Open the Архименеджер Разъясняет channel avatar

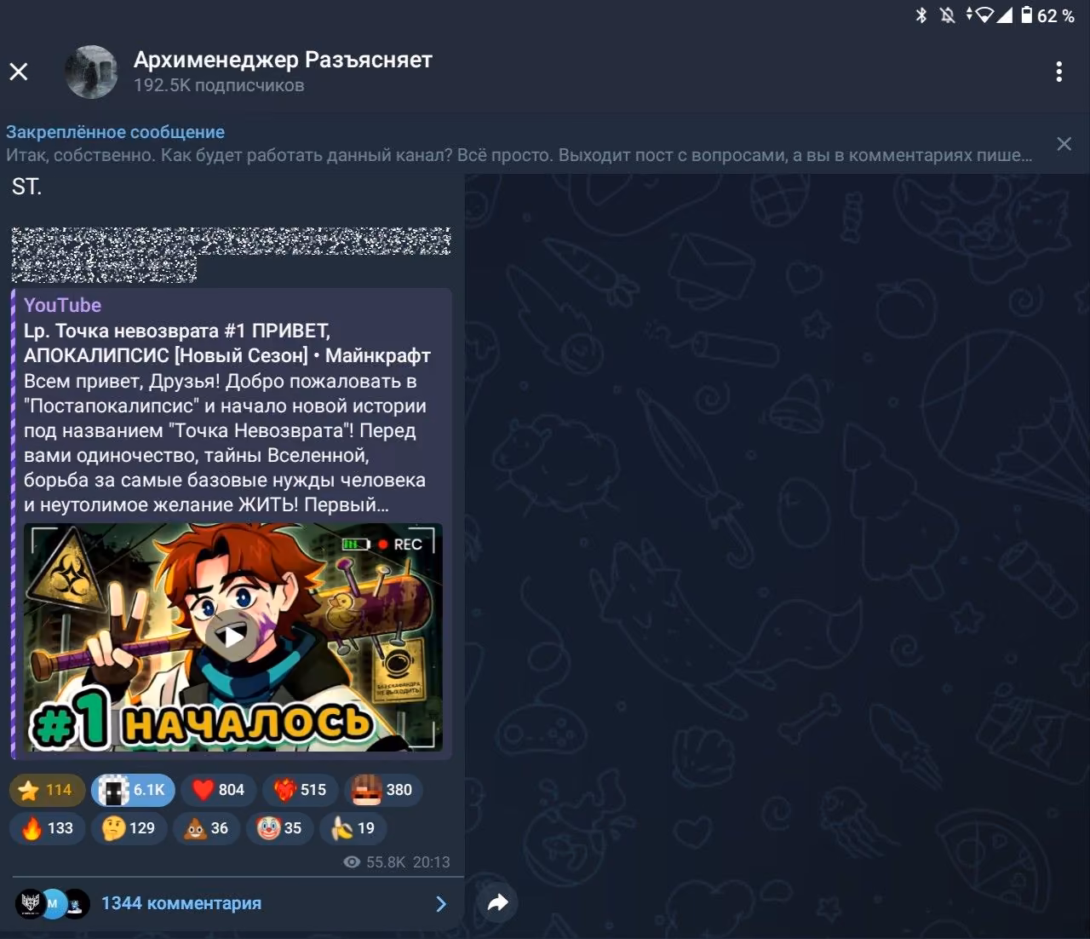[91, 72]
